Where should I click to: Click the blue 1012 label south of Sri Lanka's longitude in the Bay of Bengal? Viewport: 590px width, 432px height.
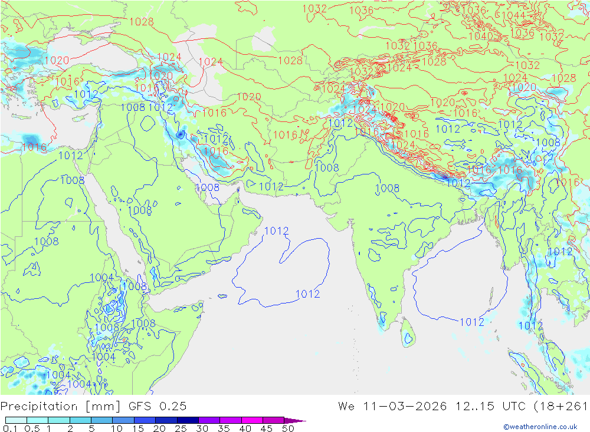click(x=472, y=322)
